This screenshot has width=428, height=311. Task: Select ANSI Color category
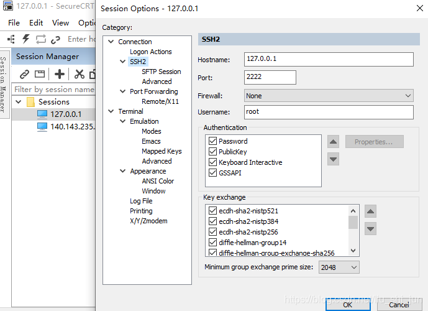(x=158, y=181)
